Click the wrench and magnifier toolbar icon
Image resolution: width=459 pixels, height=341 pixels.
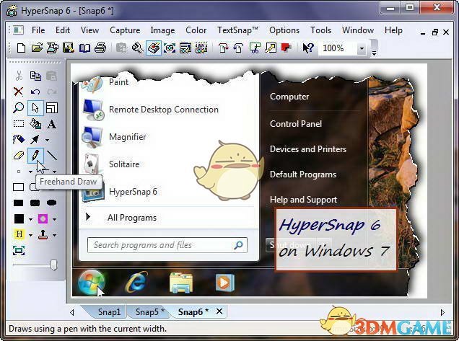[x=138, y=48]
